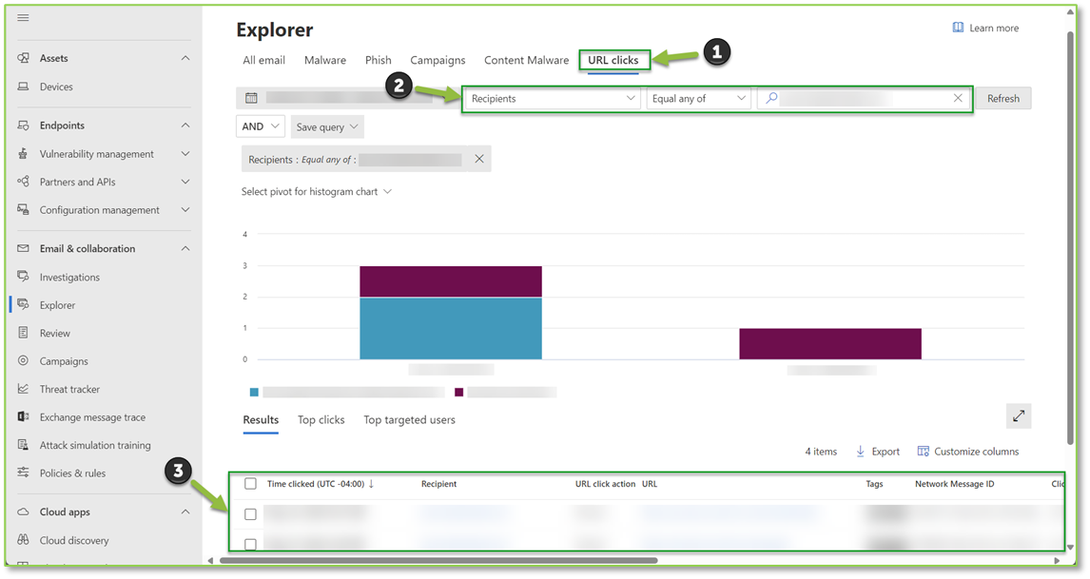Clear the search box with X icon
The image size is (1090, 579).
pyautogui.click(x=958, y=98)
